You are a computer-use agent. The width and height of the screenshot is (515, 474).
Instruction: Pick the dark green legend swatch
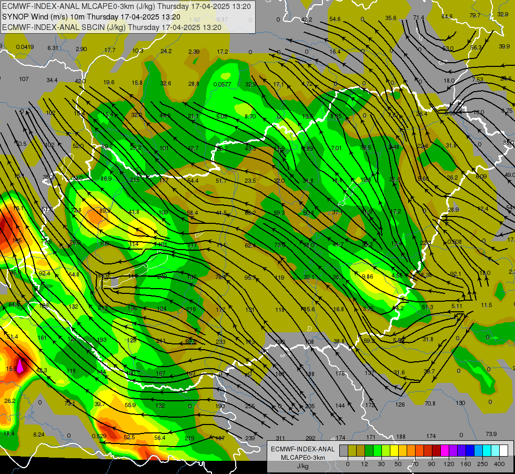point(369,450)
